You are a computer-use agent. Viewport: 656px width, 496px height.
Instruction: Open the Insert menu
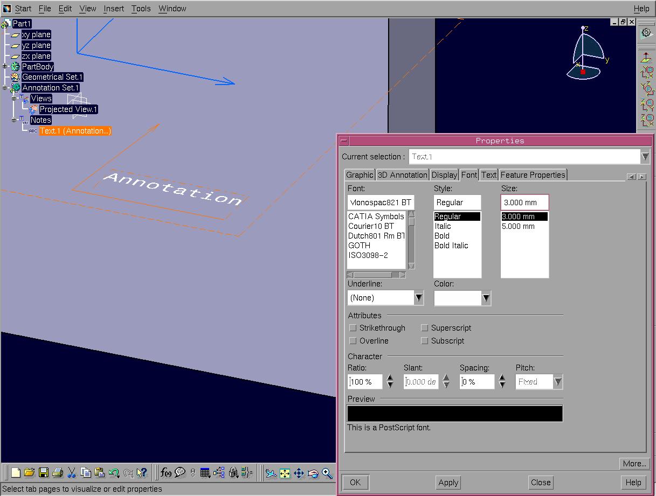coord(114,9)
